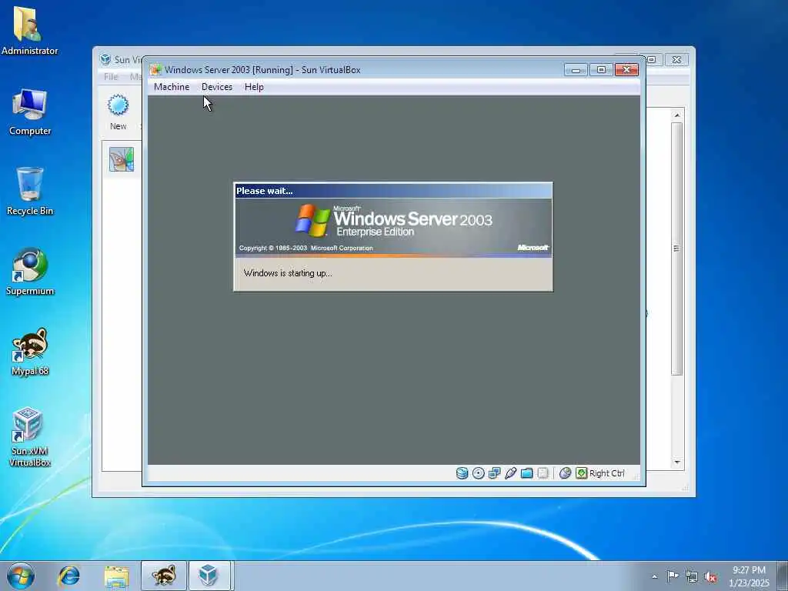Image resolution: width=788 pixels, height=591 pixels.
Task: Click the mouse integration status icon
Action: [565, 473]
